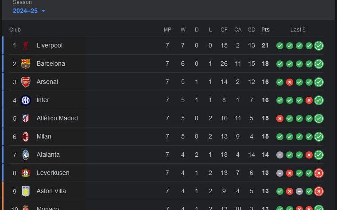337x210 pixels.
Task: Click the Liverpool club crest
Action: tap(26, 45)
